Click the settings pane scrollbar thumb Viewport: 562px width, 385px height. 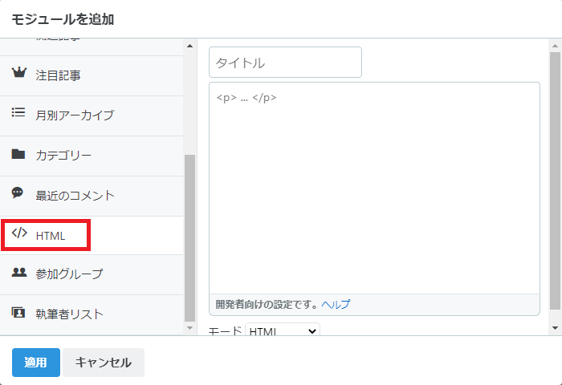coord(556,180)
